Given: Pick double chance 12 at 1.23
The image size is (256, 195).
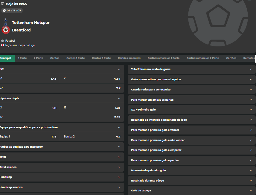Looking at the screenshot, I should pyautogui.click(x=92, y=108).
